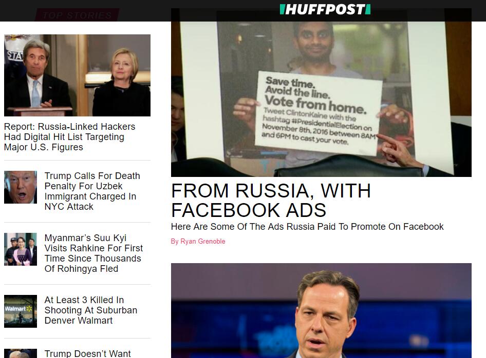
Task: Open the Denver Walmart shooting headline
Action: [x=91, y=310]
